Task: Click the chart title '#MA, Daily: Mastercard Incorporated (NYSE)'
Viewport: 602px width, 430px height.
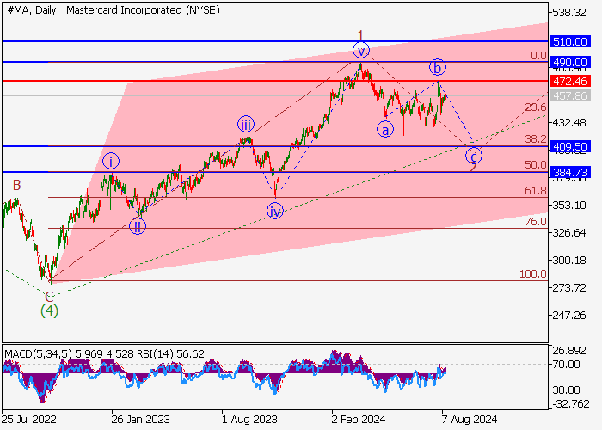Action: (x=114, y=10)
